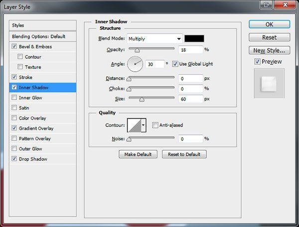Toggle the Bevel & Emboss checkbox
Screen dimensions: 299x227
pyautogui.click(x=14, y=46)
